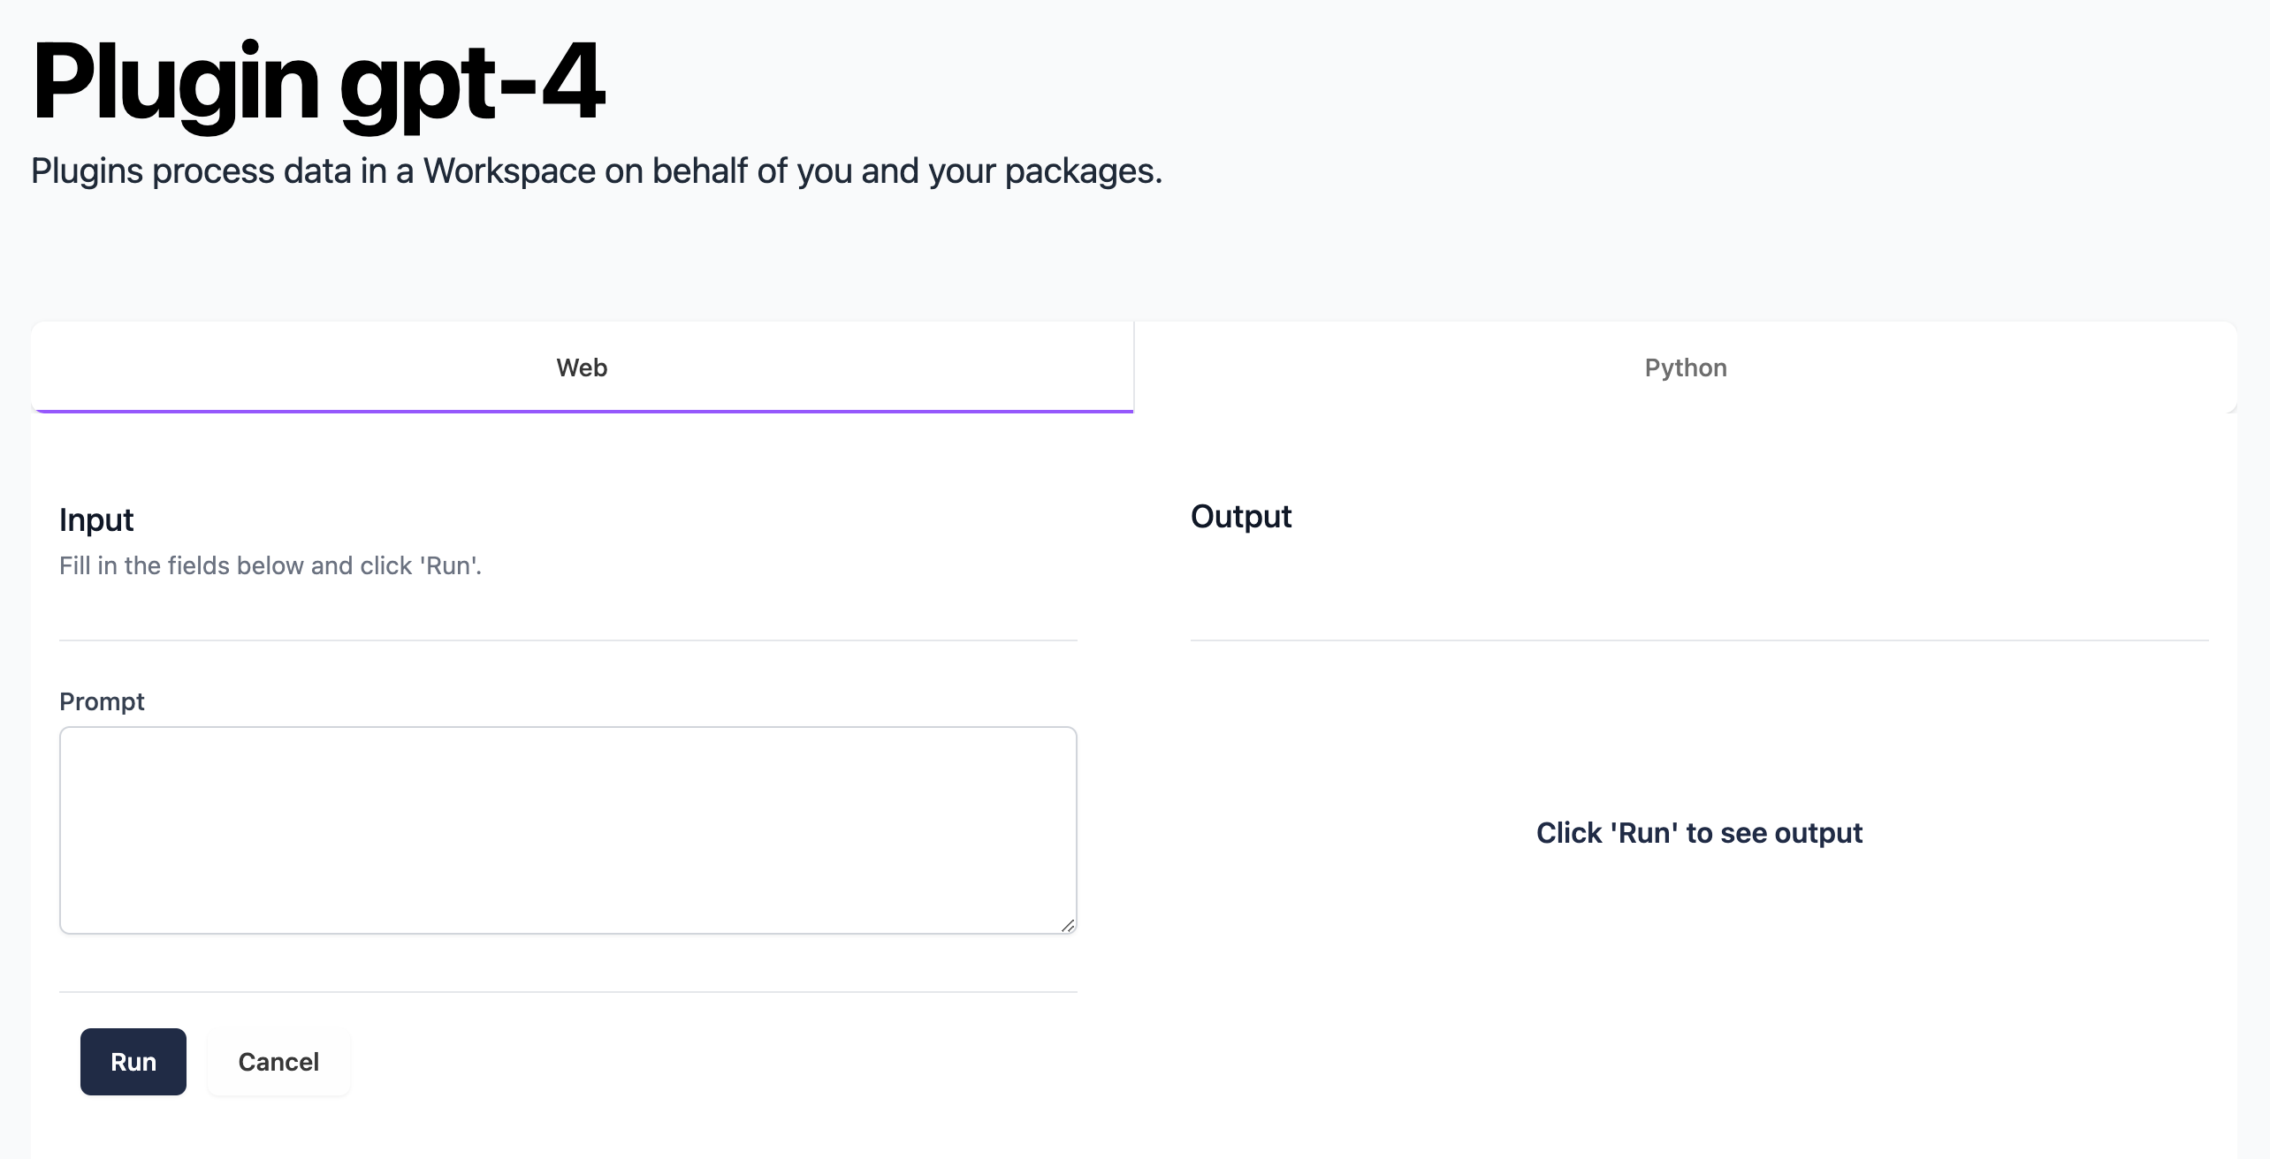Viewport: 2270px width, 1159px height.
Task: Click the 'Fill in the fields below' hint
Action: tap(270, 565)
